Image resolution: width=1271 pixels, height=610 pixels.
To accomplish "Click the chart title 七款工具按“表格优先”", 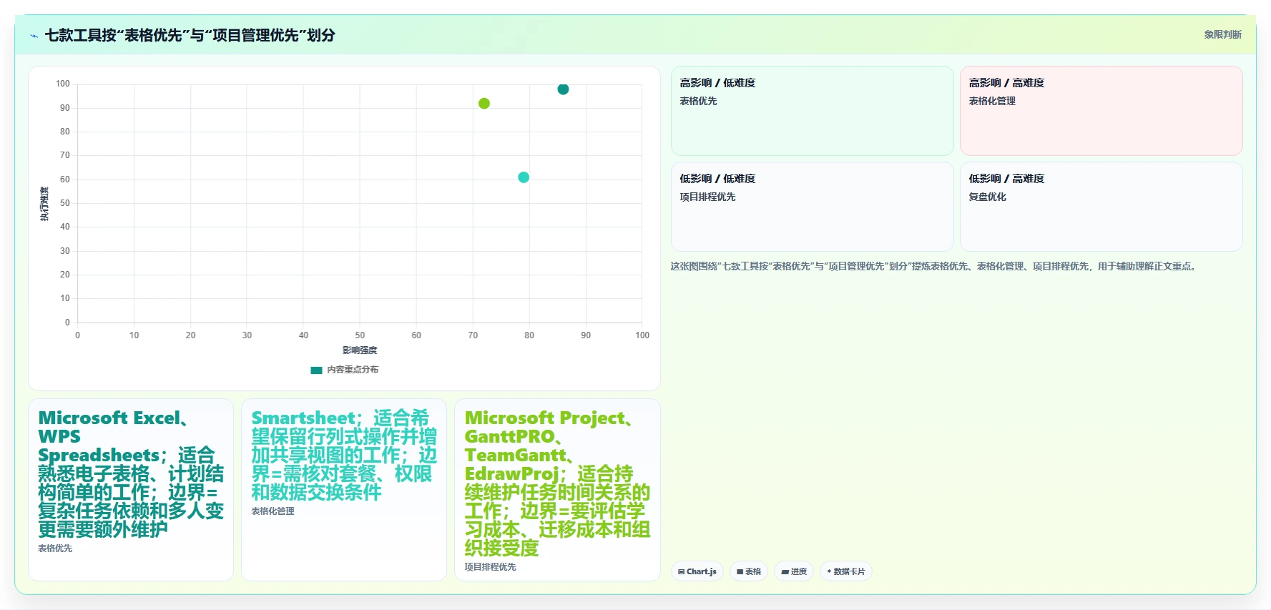I will (190, 35).
